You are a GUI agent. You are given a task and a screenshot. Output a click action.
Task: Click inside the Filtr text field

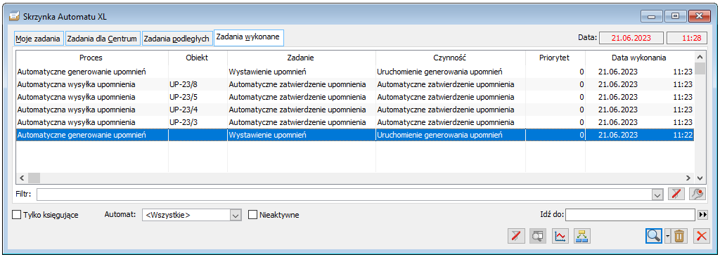click(345, 194)
